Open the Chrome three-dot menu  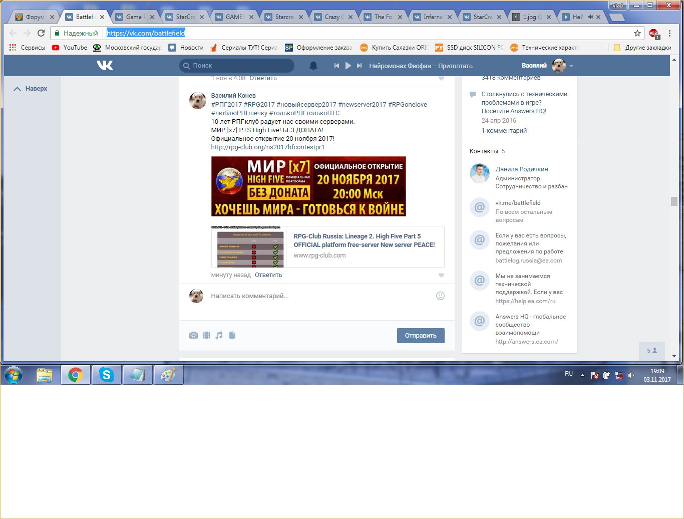coord(669,33)
